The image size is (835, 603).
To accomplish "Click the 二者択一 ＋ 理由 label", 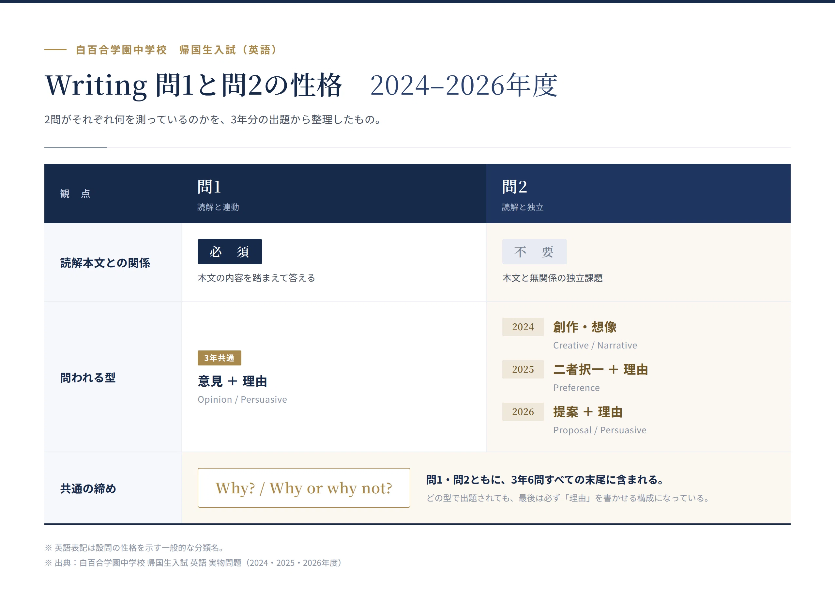I will pyautogui.click(x=600, y=369).
